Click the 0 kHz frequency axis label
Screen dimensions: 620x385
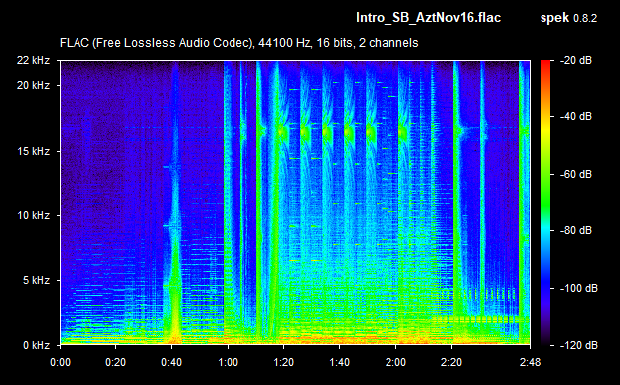[x=36, y=345]
